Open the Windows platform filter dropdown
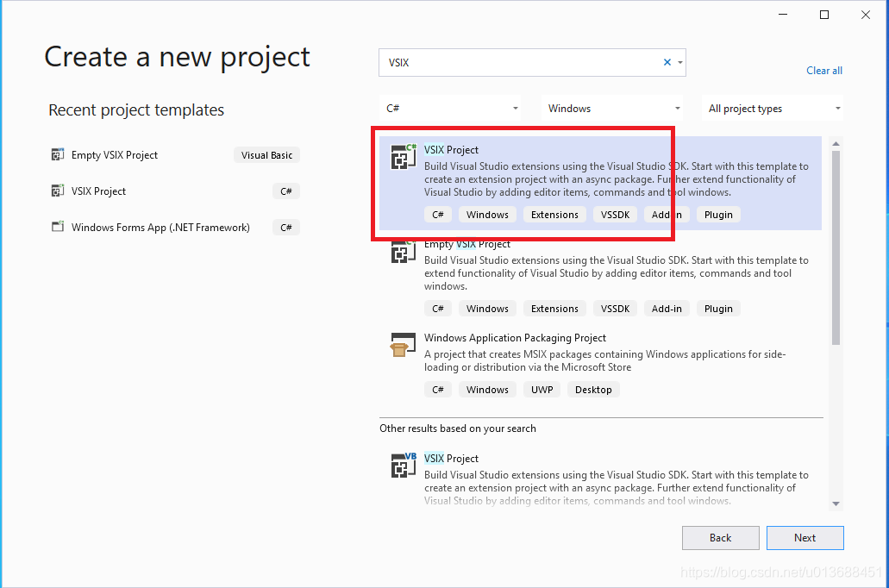 coord(611,109)
